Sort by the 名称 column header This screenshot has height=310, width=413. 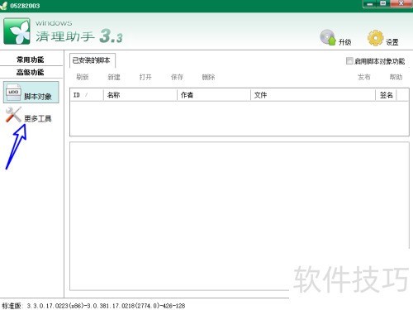pyautogui.click(x=140, y=95)
